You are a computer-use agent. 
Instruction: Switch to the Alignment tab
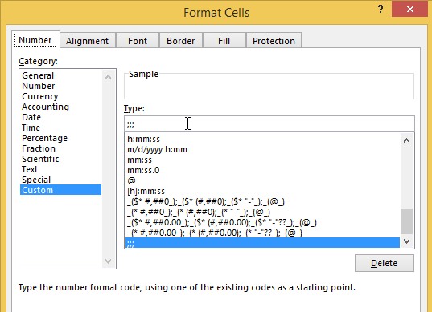[x=88, y=41]
